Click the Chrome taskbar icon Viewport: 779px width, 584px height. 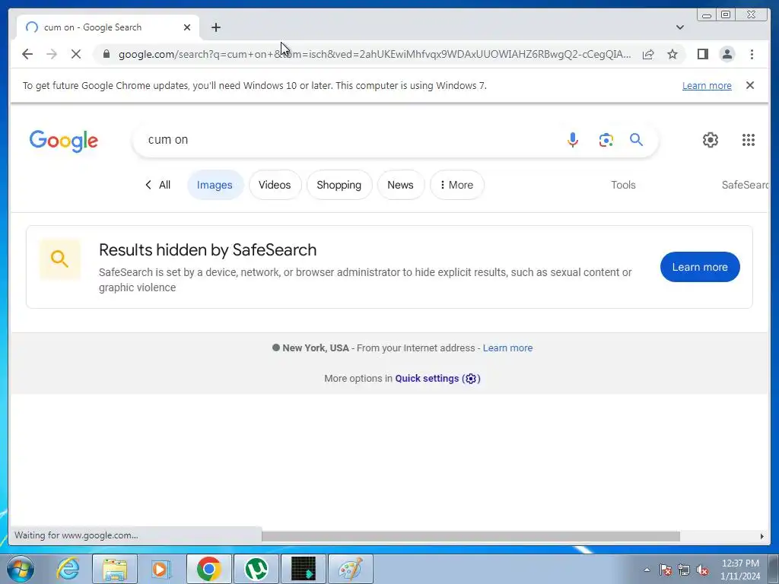pos(208,569)
